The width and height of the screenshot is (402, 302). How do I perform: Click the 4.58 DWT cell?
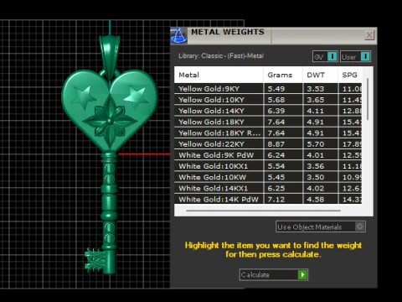coord(321,199)
